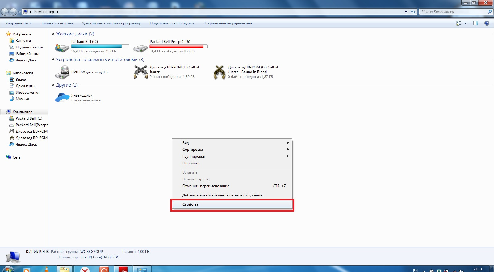Click the computer icon in the details pane
This screenshot has width=494, height=272.
click(13, 257)
